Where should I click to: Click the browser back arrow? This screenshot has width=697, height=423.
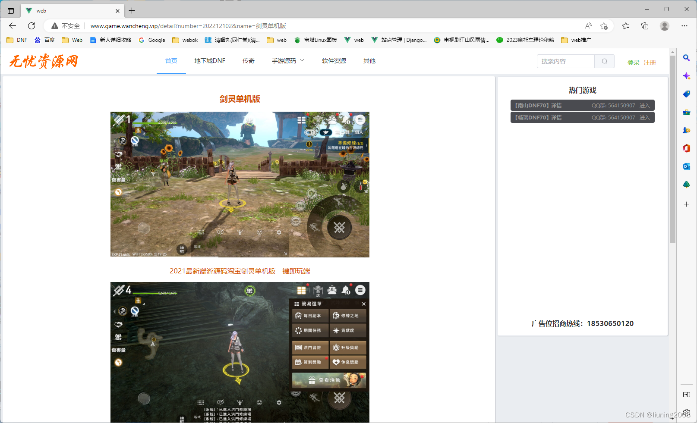13,26
